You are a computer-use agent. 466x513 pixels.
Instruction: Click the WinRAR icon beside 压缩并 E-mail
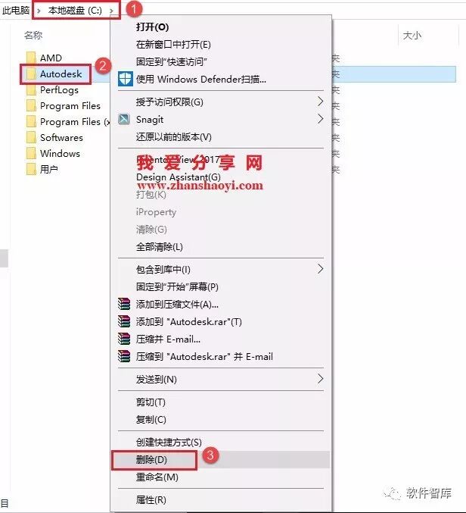(x=124, y=339)
